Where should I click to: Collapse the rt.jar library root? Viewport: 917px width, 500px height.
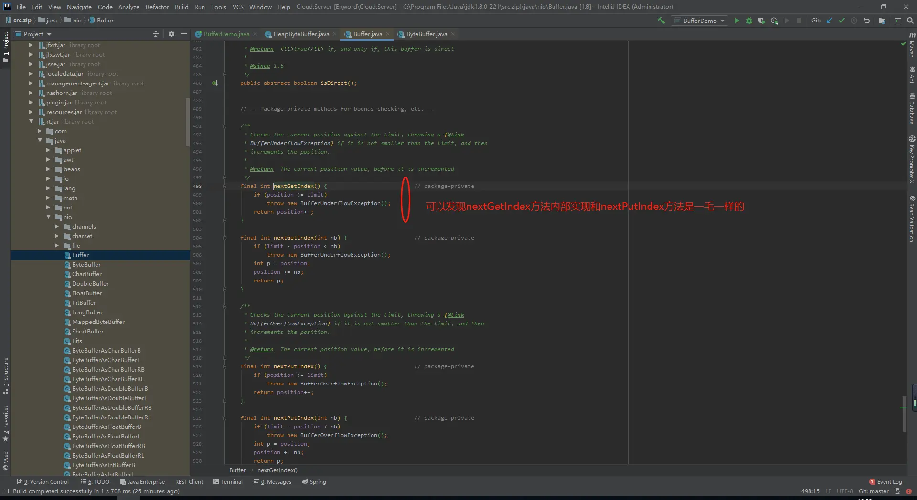(x=31, y=122)
